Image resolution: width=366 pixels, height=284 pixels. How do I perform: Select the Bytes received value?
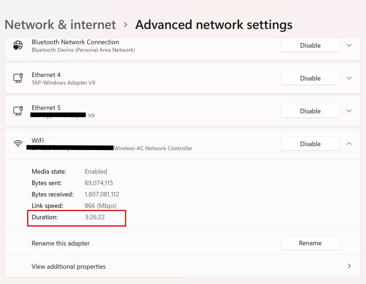(x=102, y=194)
